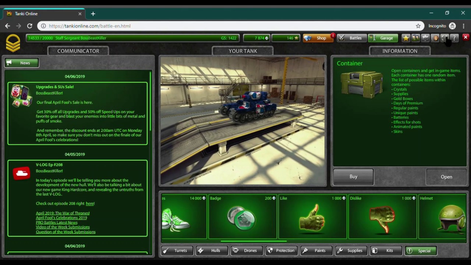Click the Upgrades sale dice icon
Viewport: 471px width, 265px height.
pos(21,96)
